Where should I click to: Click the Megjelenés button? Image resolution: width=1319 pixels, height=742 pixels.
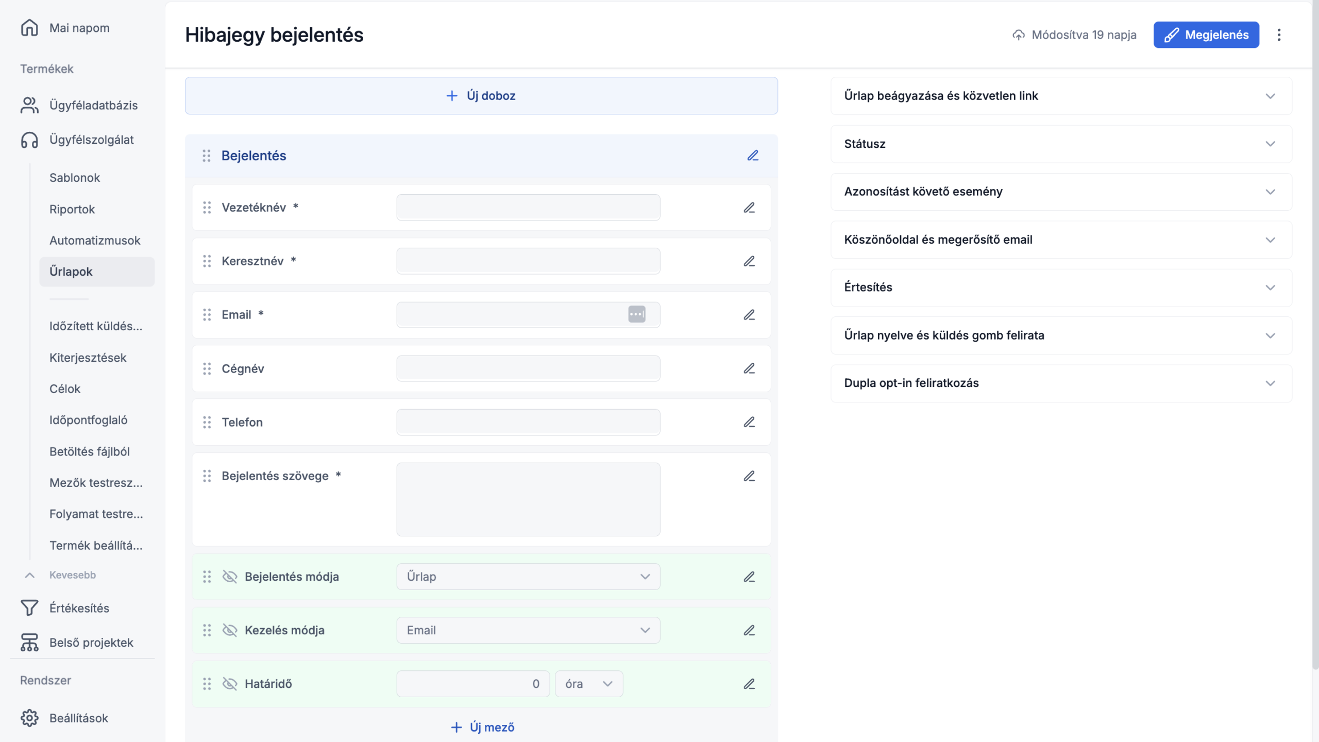pyautogui.click(x=1206, y=35)
